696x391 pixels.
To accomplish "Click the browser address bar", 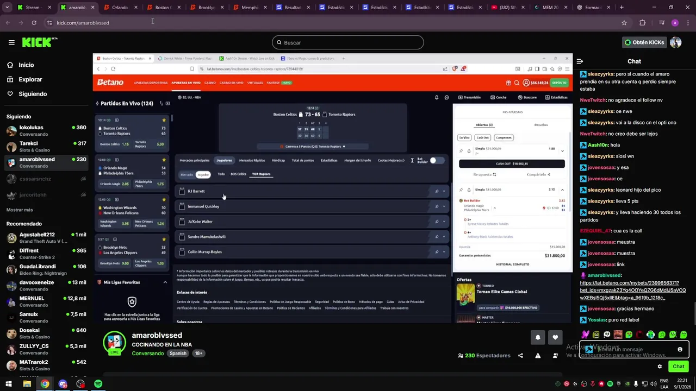I will (326, 23).
